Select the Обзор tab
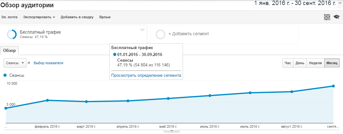Image resolution: width=343 pixels, height=134 pixels. [x=9, y=50]
